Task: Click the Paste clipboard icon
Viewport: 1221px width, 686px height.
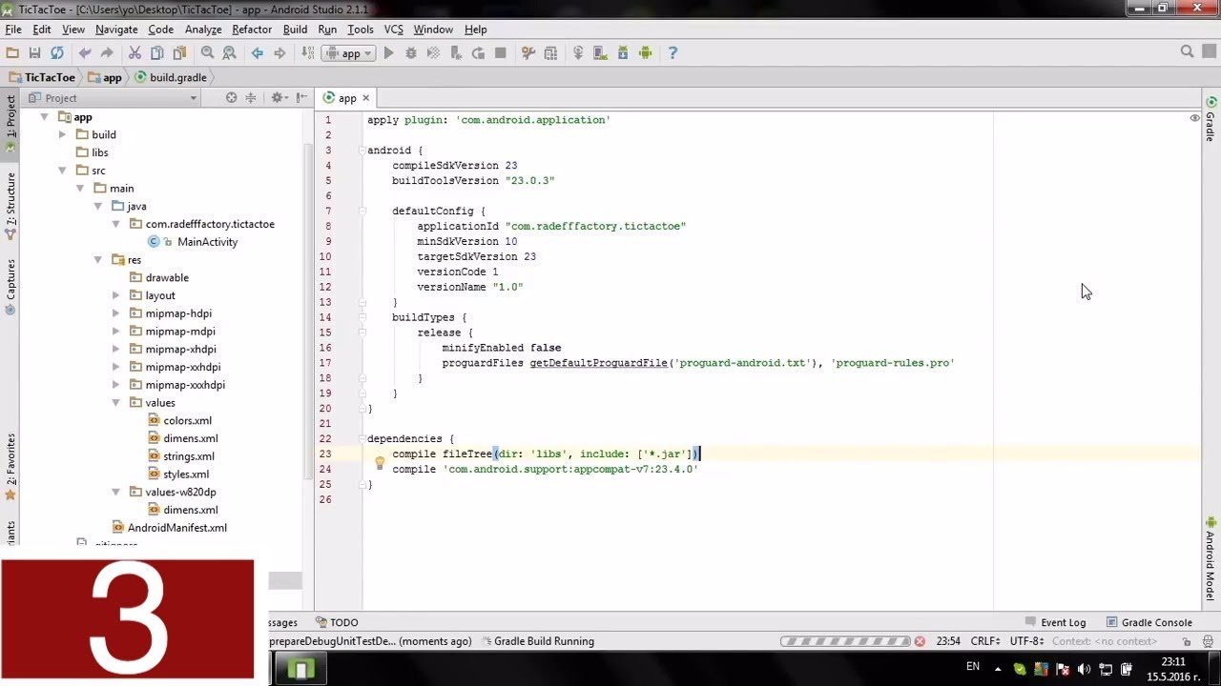Action: [178, 53]
